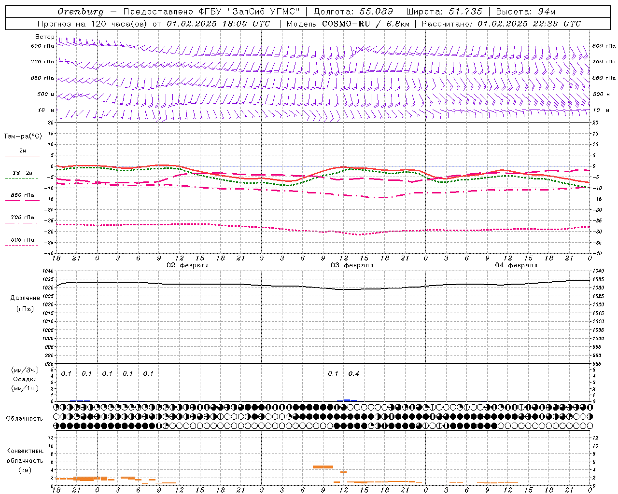Click the Рассчитано: 01.02.2025 22:39 UTC text
This screenshot has height=494, width=618.
coord(501,24)
